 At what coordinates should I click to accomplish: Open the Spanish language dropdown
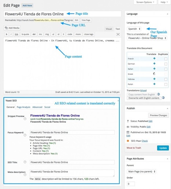[x=134, y=29]
